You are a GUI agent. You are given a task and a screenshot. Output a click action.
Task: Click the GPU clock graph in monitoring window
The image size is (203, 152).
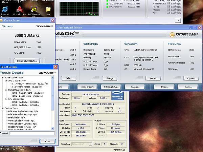[79, 9]
